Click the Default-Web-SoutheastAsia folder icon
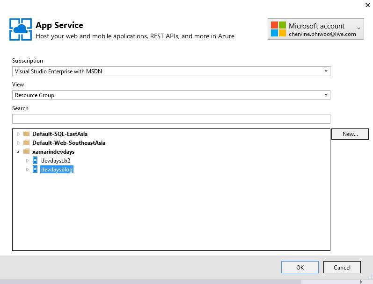The height and width of the screenshot is (284, 373). tap(26, 142)
